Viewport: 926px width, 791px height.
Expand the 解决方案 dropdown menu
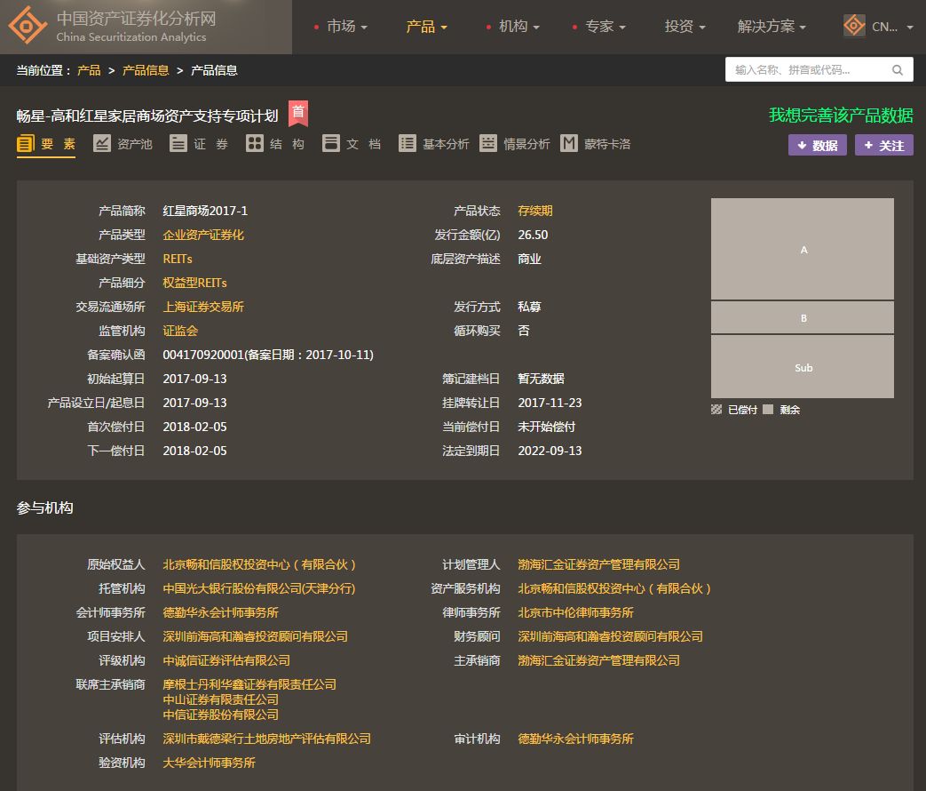[x=772, y=27]
